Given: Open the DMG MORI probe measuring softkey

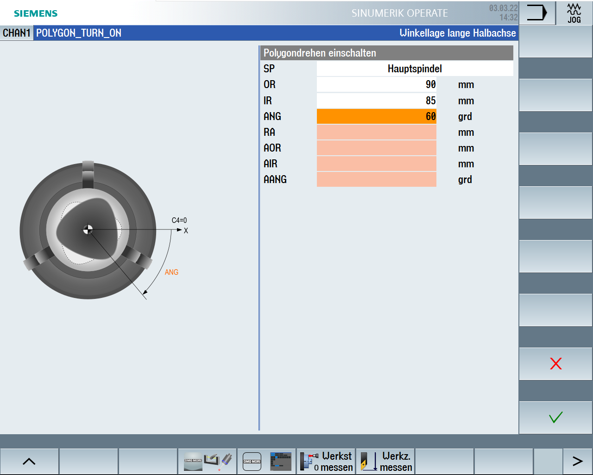Looking at the screenshot, I should pyautogui.click(x=208, y=461).
